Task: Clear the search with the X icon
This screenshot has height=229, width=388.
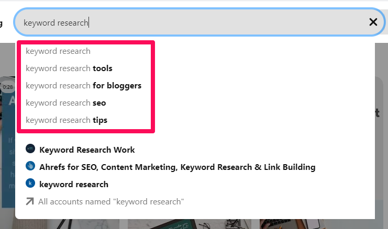Action: [x=373, y=22]
